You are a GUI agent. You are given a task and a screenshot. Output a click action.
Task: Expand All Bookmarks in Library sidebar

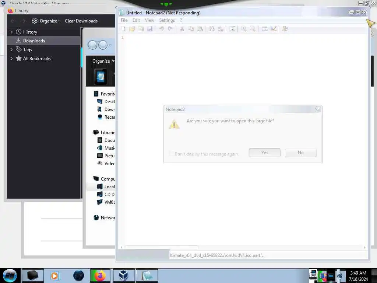tap(11, 59)
